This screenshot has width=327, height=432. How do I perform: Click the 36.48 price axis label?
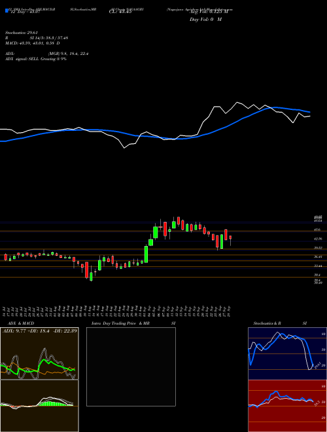click(x=318, y=257)
